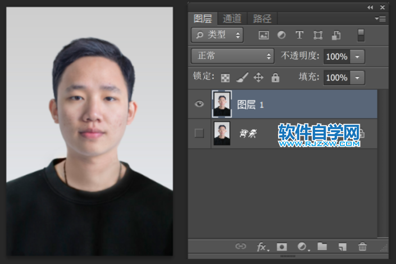Select the 图层 1 thumbnail
Screen dimensions: 396x264
tap(222, 104)
